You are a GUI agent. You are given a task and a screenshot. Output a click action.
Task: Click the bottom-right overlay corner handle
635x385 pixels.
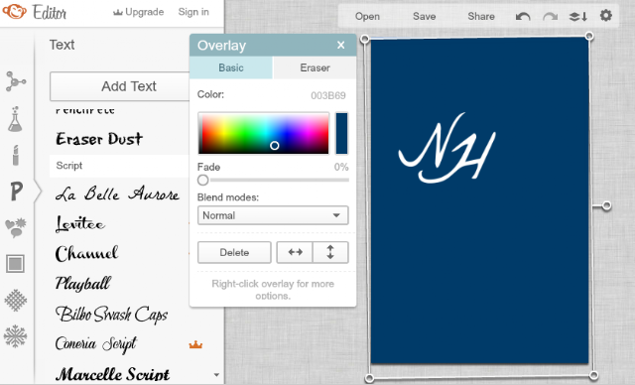click(593, 375)
